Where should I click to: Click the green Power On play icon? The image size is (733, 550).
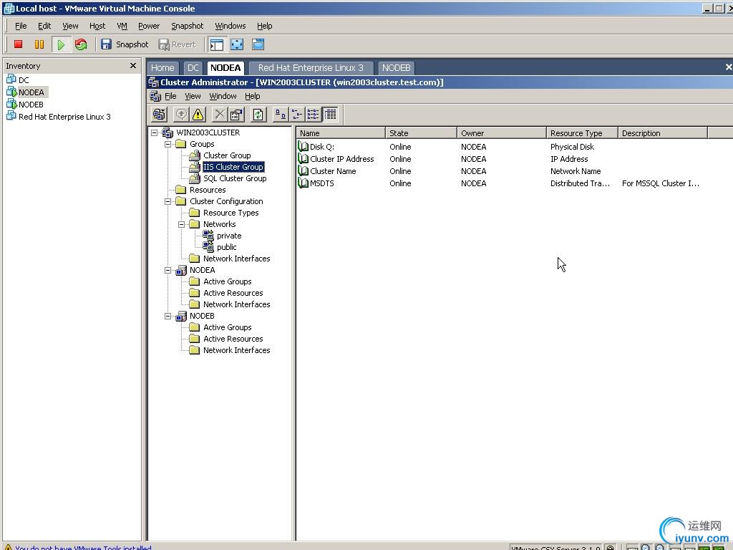click(61, 44)
